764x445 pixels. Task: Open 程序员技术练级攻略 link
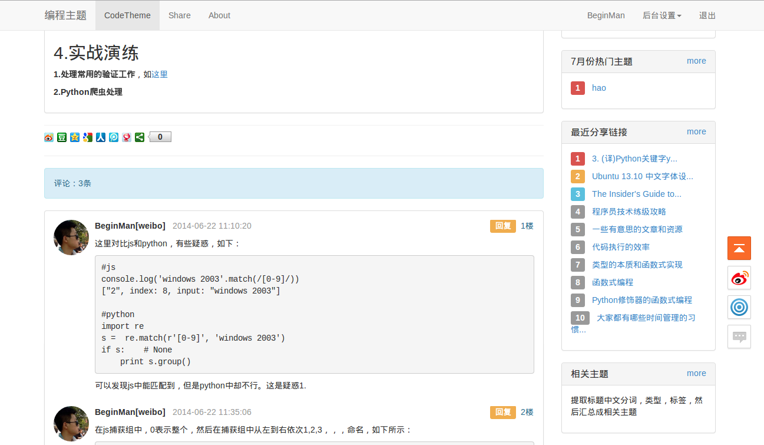[x=629, y=212]
